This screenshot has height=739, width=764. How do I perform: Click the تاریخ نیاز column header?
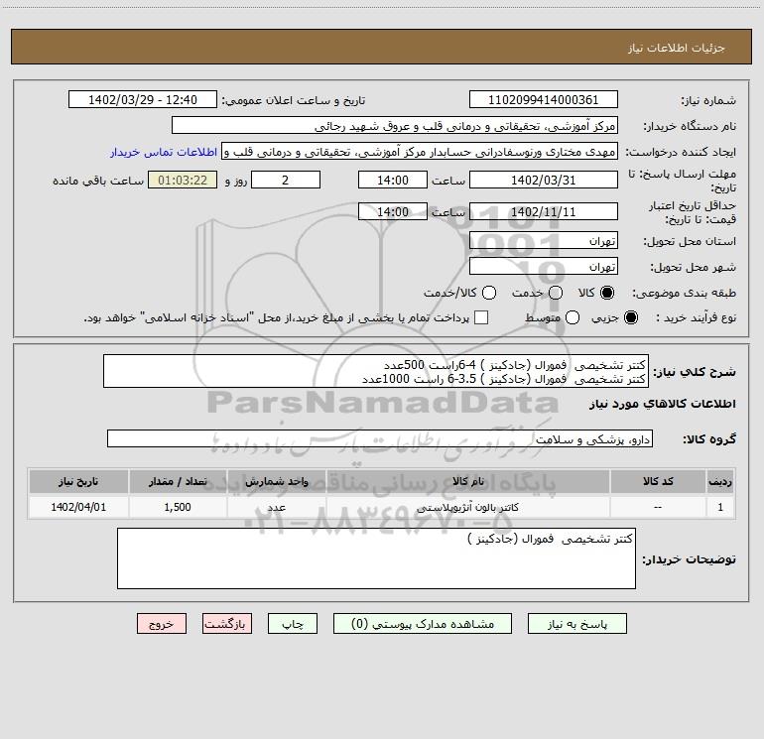click(78, 481)
